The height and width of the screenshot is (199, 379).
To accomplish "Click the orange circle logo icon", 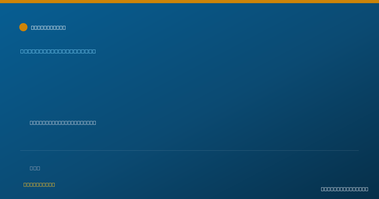I will 23,27.
